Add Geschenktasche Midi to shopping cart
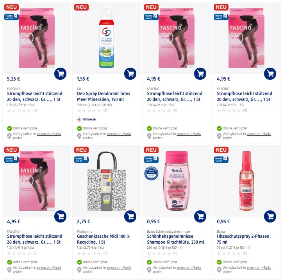Viewport: 282px width, 280px height. coord(130,216)
